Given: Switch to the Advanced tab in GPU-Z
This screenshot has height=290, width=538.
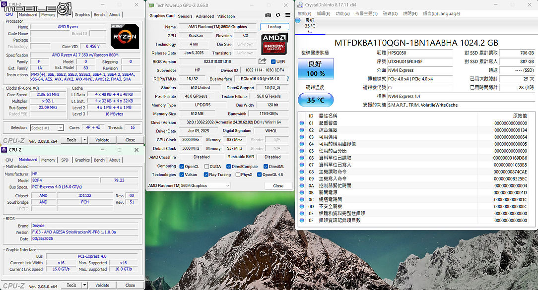Looking at the screenshot, I should click(205, 16).
